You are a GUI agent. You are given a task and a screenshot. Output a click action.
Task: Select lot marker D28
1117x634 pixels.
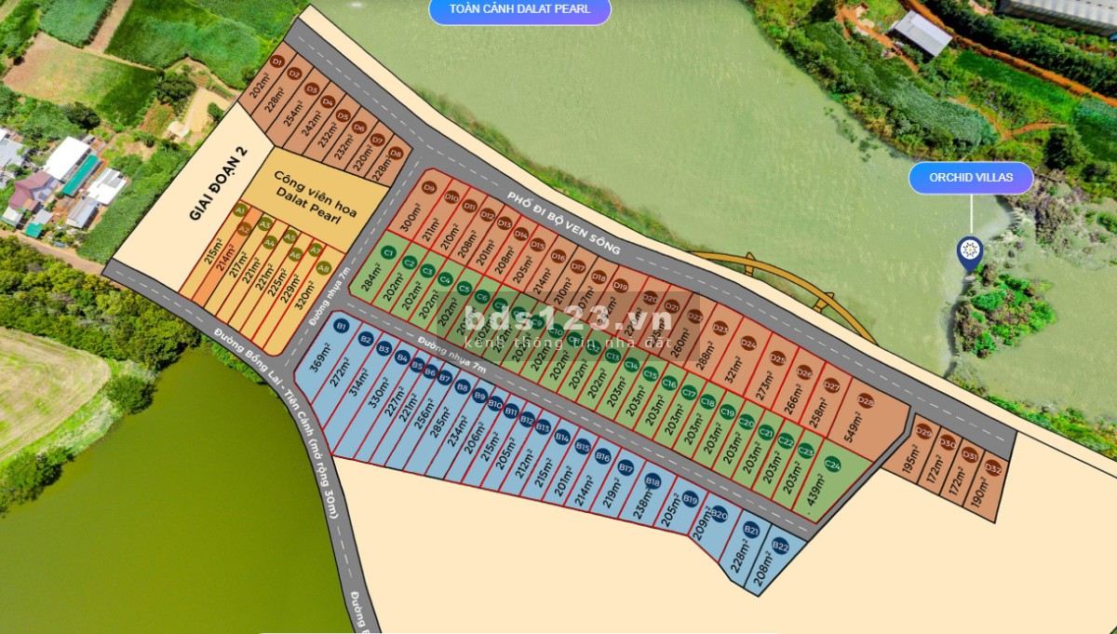(866, 401)
